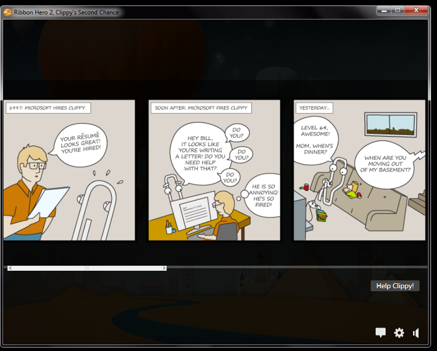Click the window title 'Ribbon Hero 2, Clippy's Second Chance'
Image resolution: width=437 pixels, height=351 pixels.
(x=66, y=12)
